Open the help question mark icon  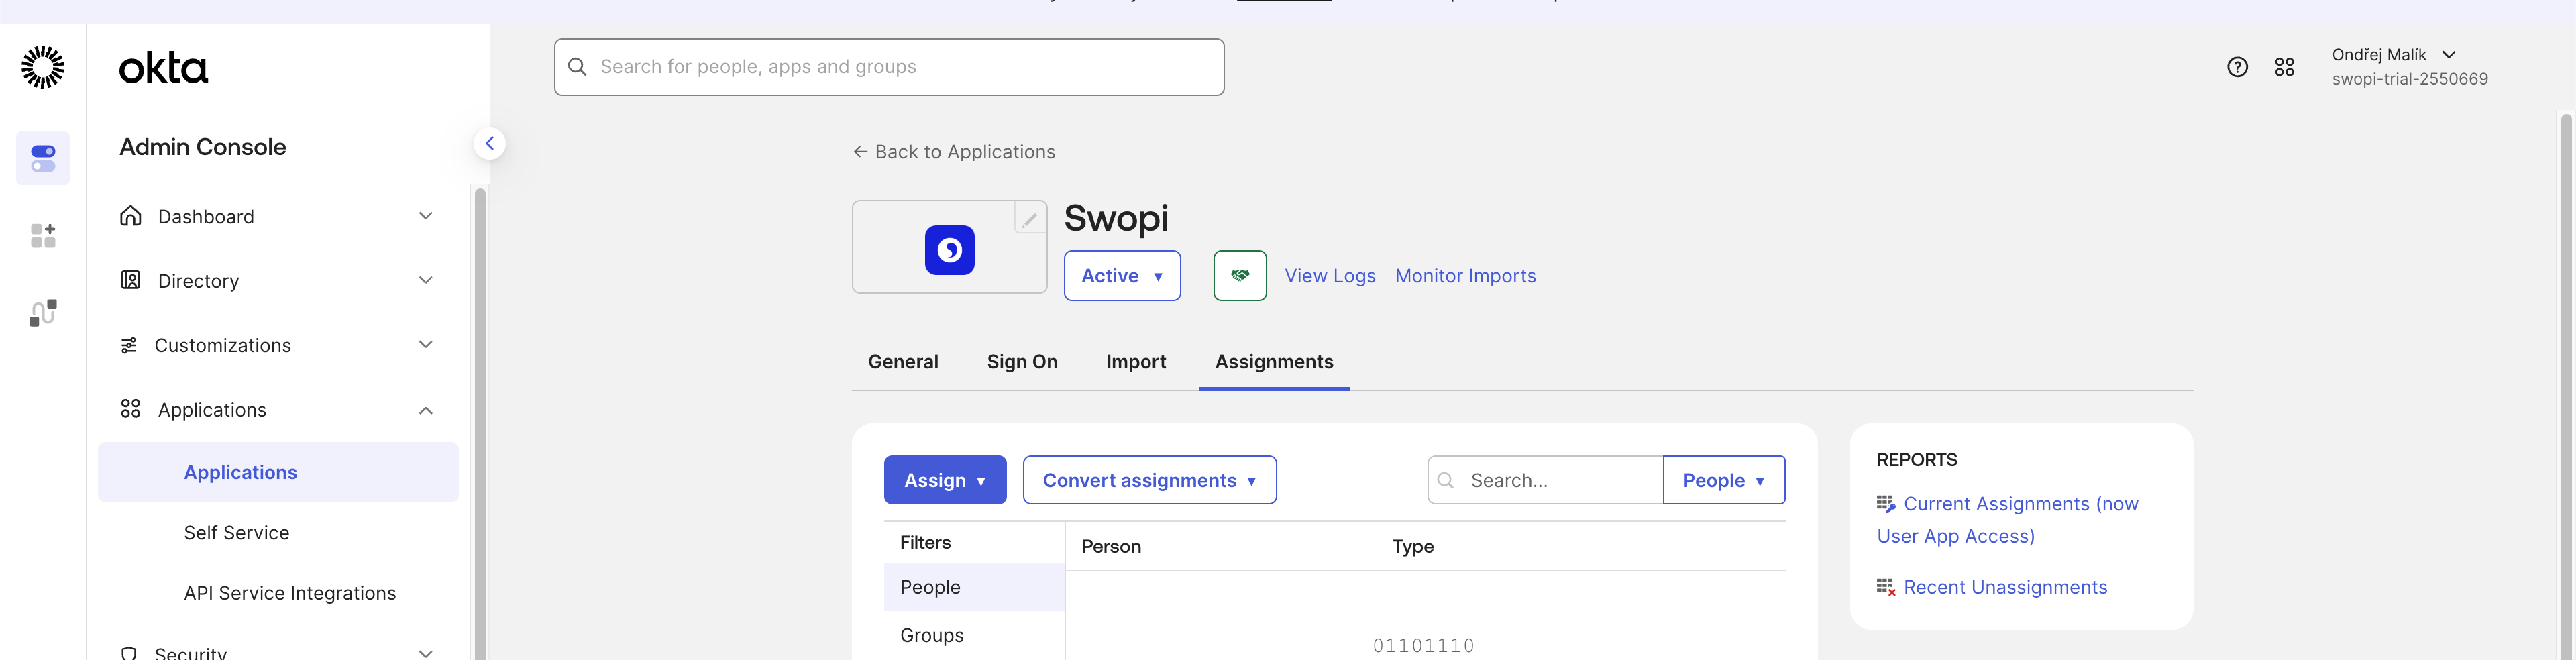coord(2237,67)
